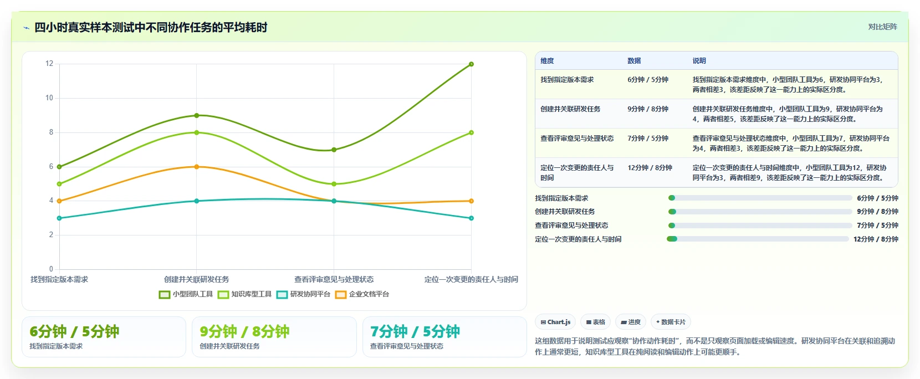The image size is (920, 379).
Task: Click the 表格 tag
Action: (x=596, y=322)
